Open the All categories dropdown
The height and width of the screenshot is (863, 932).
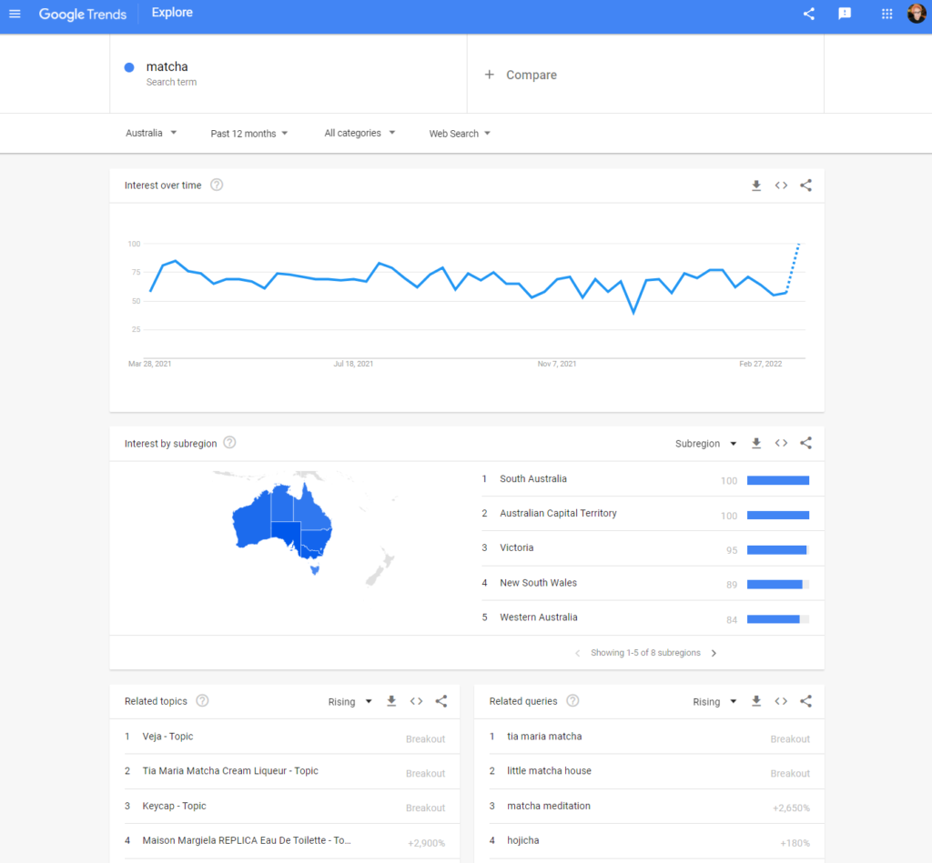pos(360,133)
